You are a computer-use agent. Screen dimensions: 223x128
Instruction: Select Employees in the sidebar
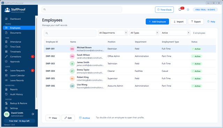click(x=19, y=28)
